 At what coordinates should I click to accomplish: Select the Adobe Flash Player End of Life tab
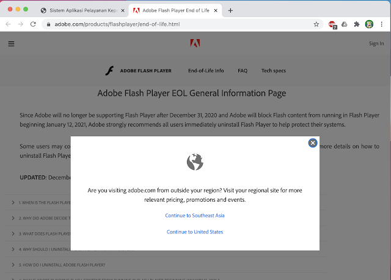[x=175, y=10]
